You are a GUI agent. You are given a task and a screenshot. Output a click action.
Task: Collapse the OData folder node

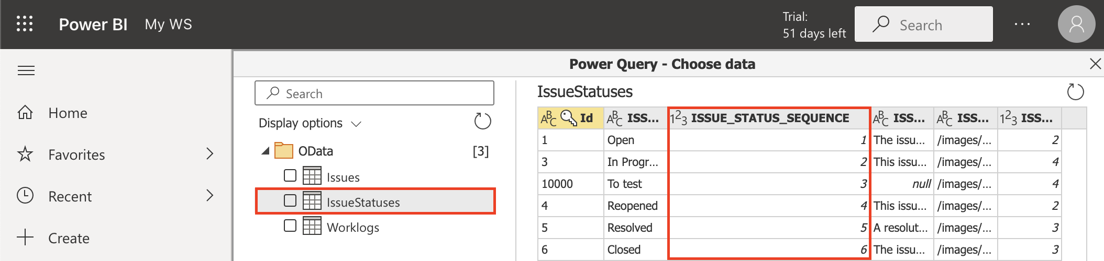coord(266,151)
